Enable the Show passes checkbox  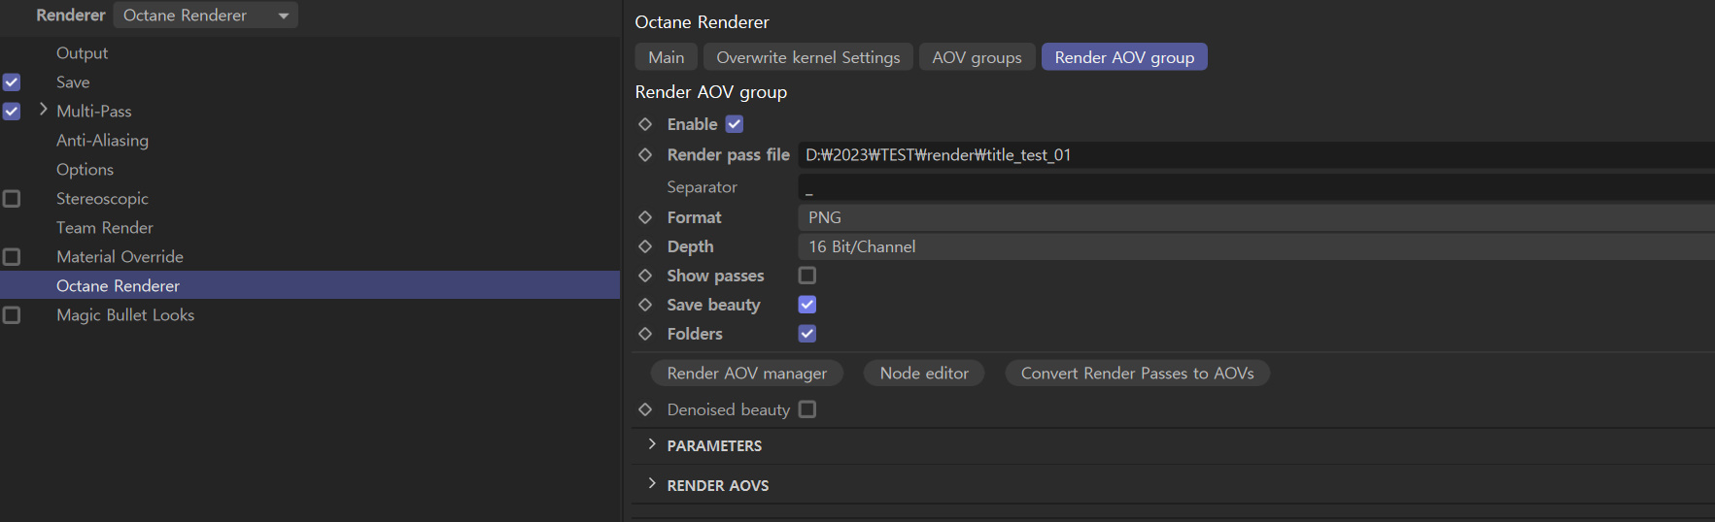[807, 276]
